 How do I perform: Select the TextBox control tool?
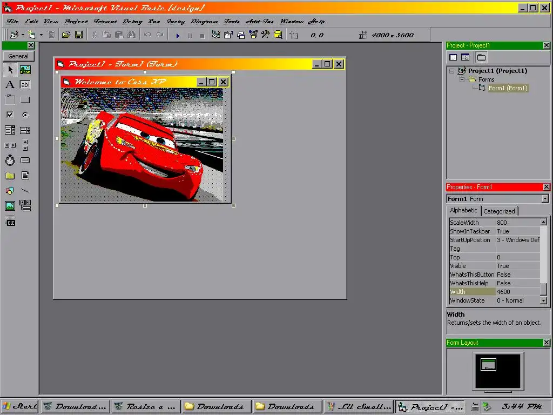click(25, 85)
